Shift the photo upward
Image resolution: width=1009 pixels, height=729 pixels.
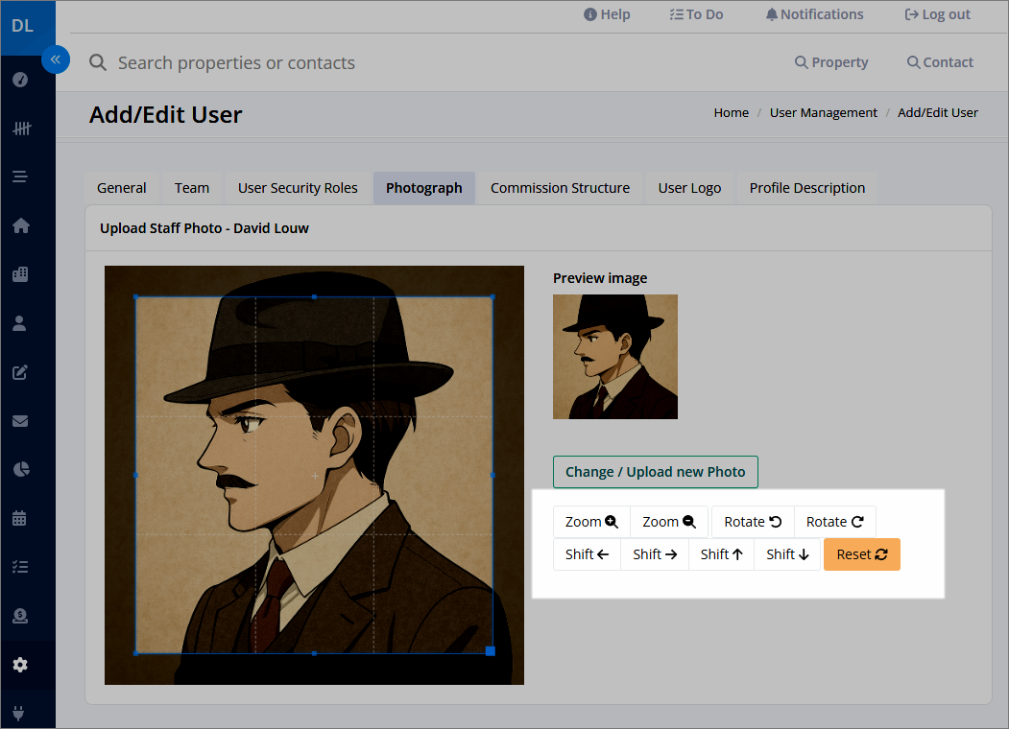[x=721, y=554]
